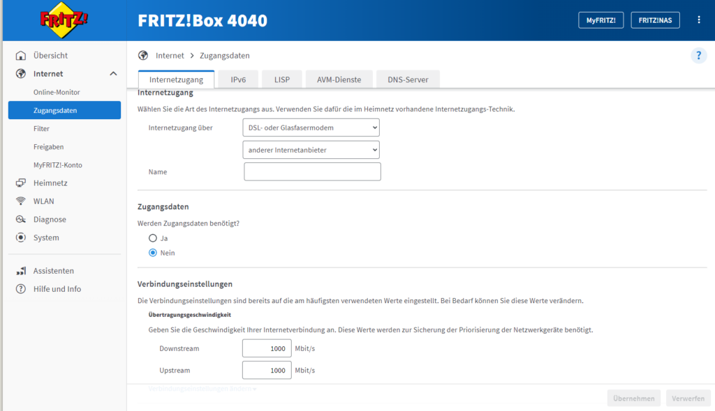
Task: Click the Übersicht house icon
Action: click(20, 56)
